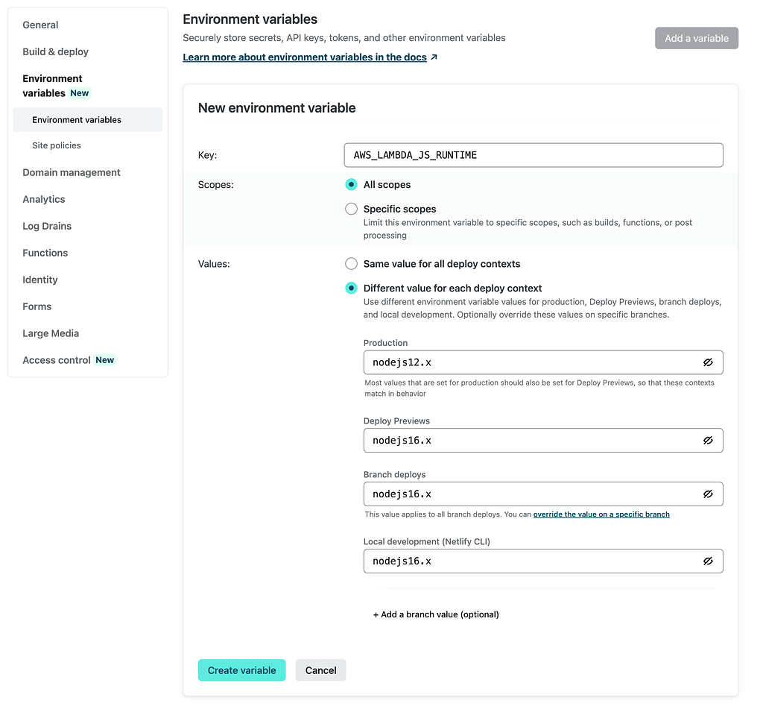Click the Production value text field

pyautogui.click(x=529, y=362)
